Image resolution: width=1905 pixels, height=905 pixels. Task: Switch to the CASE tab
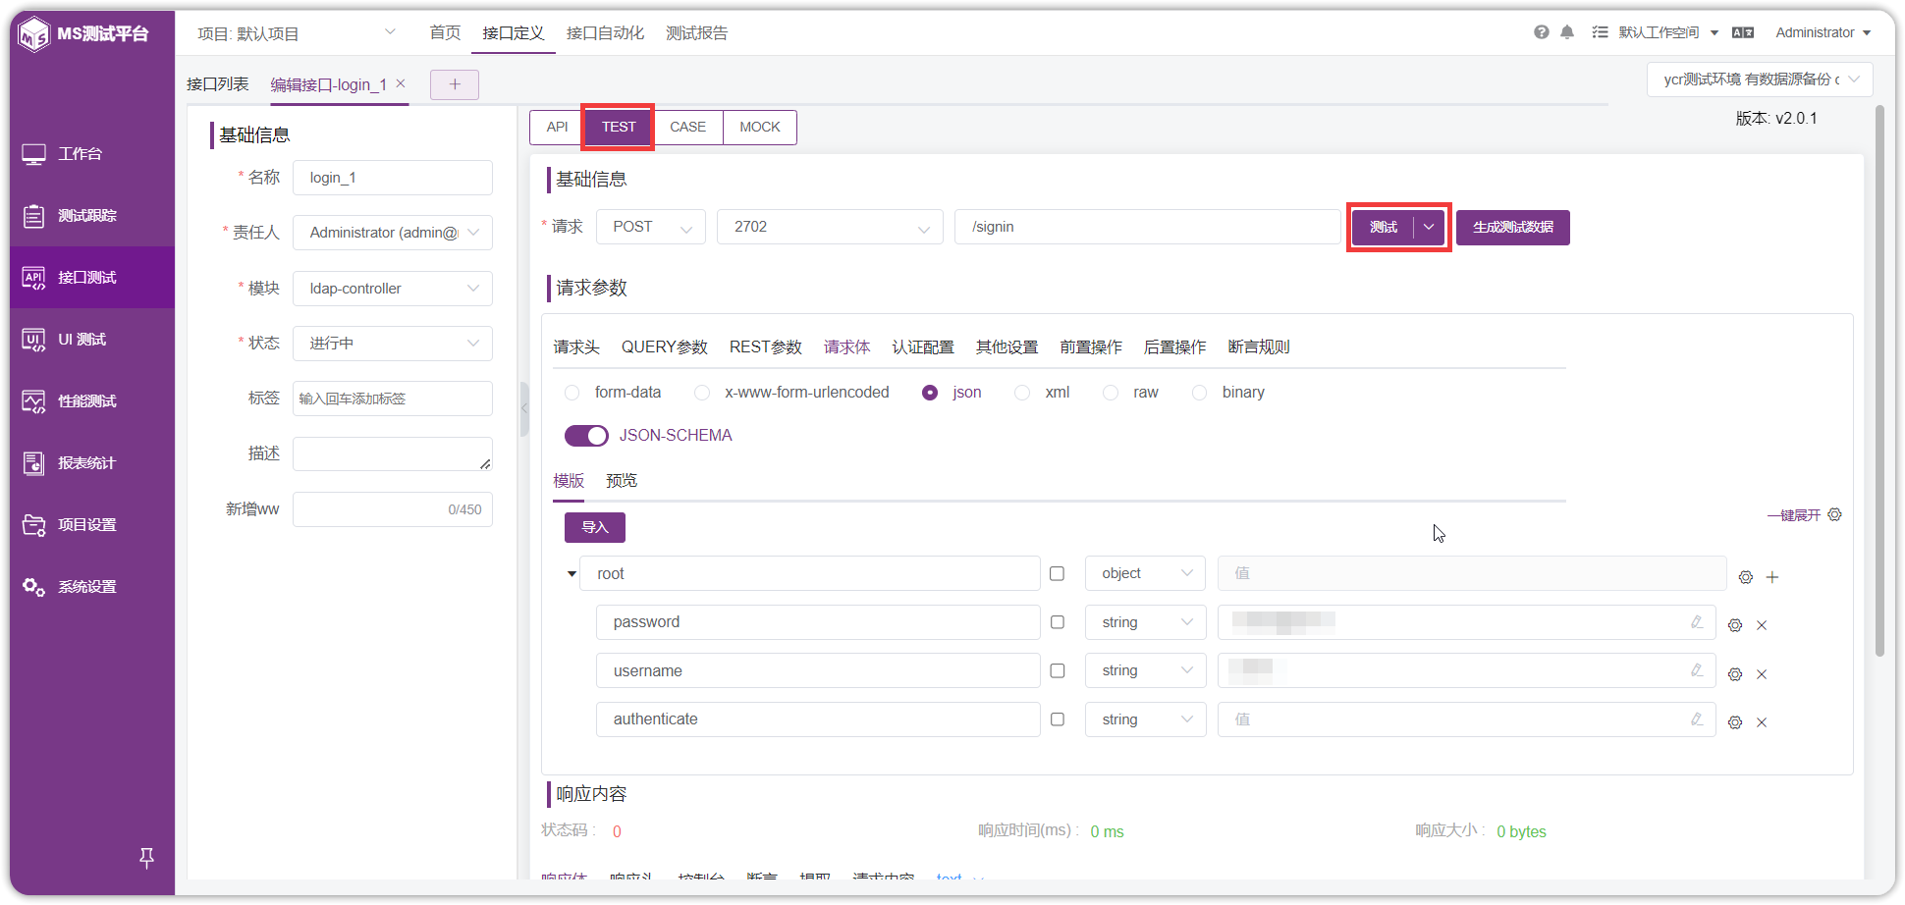coord(688,128)
